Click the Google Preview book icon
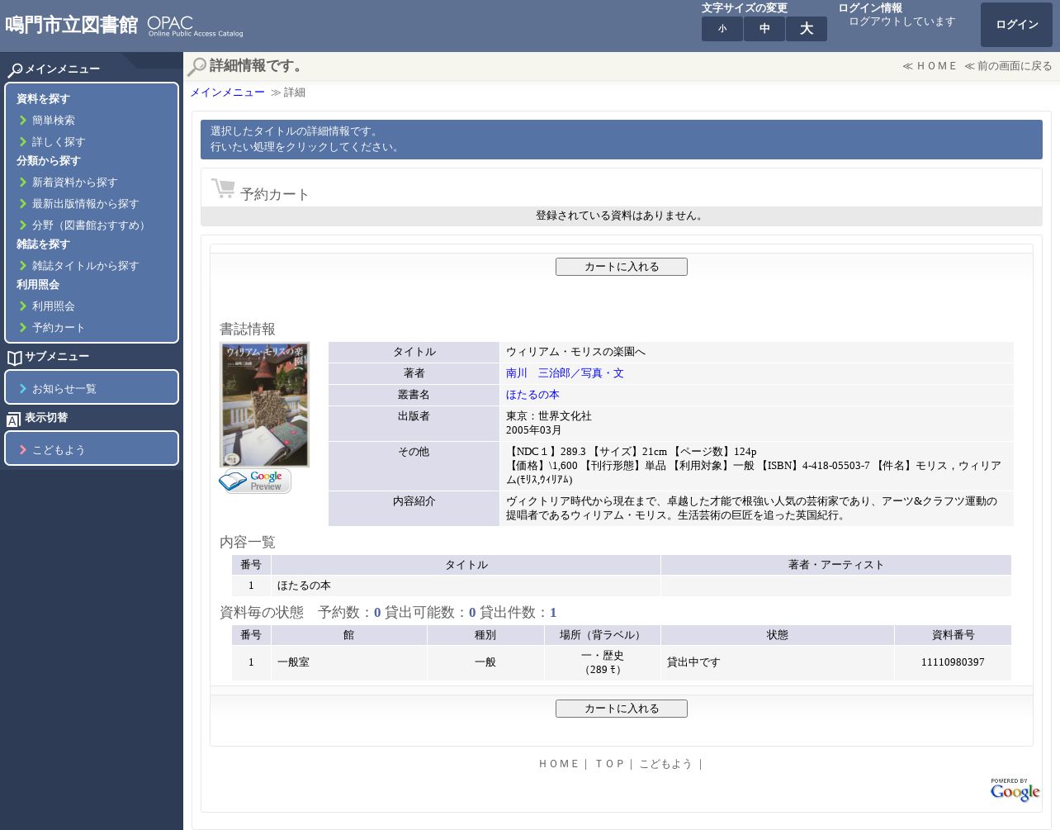This screenshot has height=830, width=1060. pyautogui.click(x=255, y=481)
